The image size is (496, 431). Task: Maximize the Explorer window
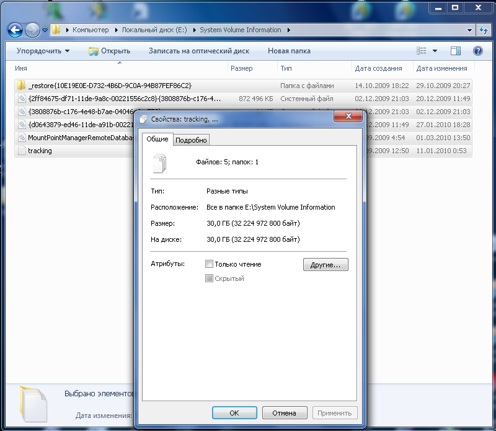[x=455, y=7]
